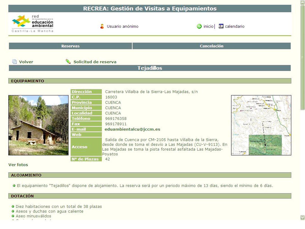Screen dimensions: 305x229
Task: Click the pencil icon for Solicitud de reserva
Action: [68, 62]
